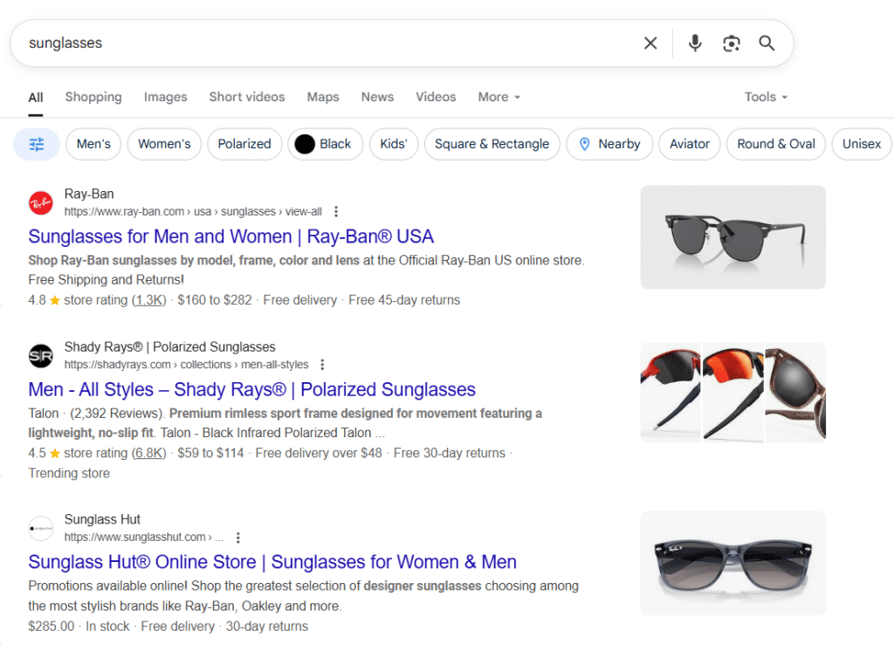The height and width of the screenshot is (651, 894).
Task: Click the "$160 to $282" price text
Action: click(215, 300)
